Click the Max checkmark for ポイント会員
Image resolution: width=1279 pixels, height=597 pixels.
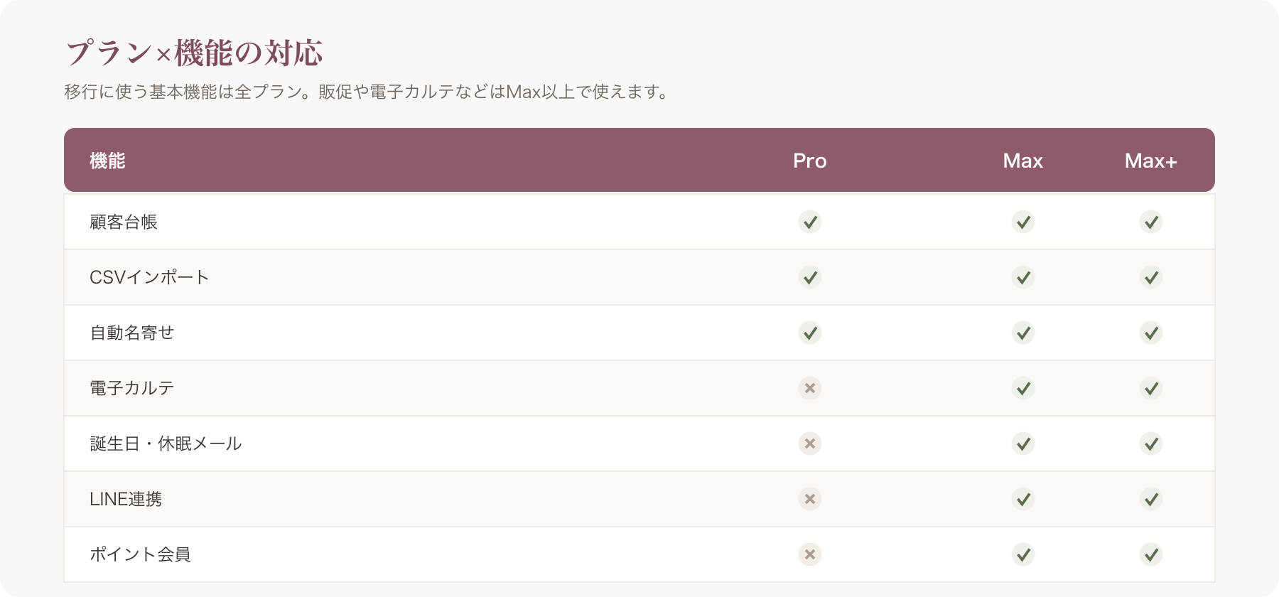coord(1023,554)
